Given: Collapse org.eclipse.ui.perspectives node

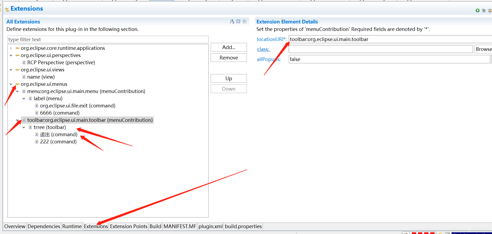Looking at the screenshot, I should pyautogui.click(x=11, y=55).
